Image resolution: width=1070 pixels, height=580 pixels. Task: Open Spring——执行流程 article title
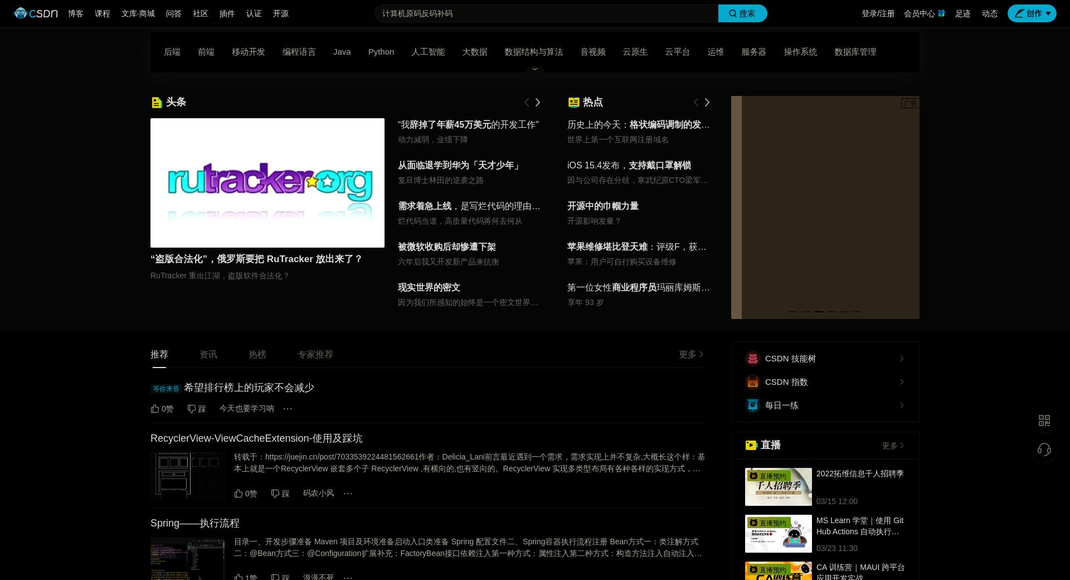[195, 523]
